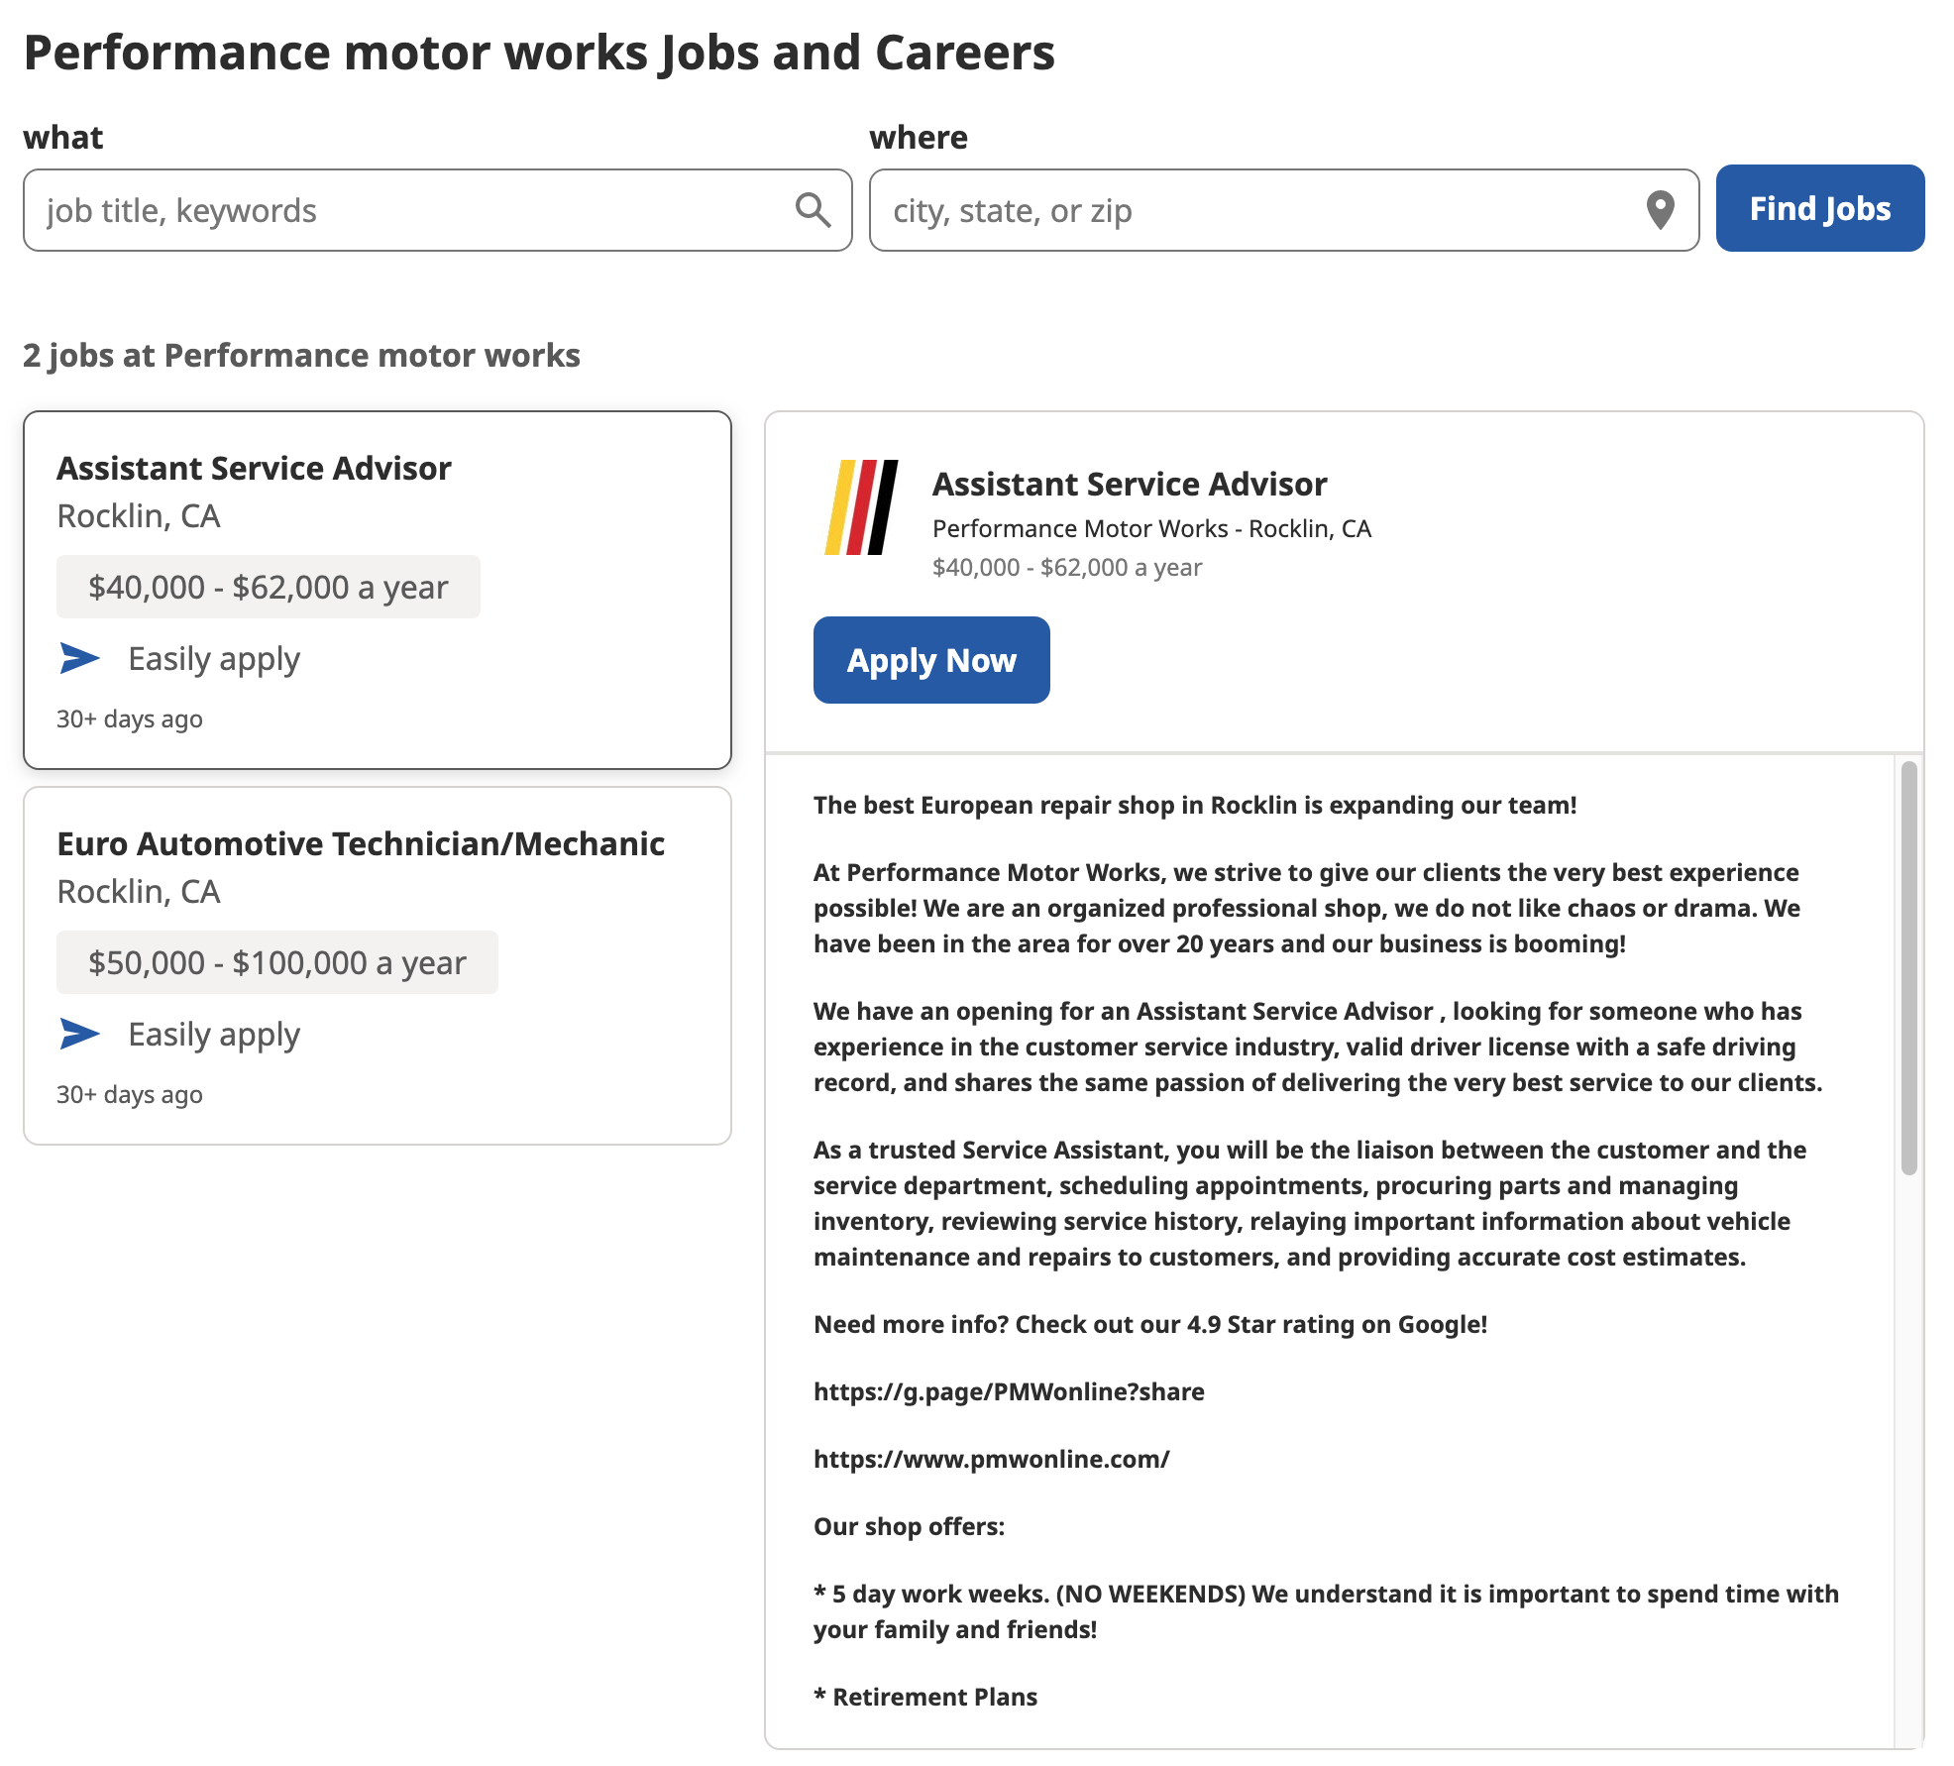Click the www.pmwonline.com website URL
The height and width of the screenshot is (1766, 1954).
pos(991,1459)
